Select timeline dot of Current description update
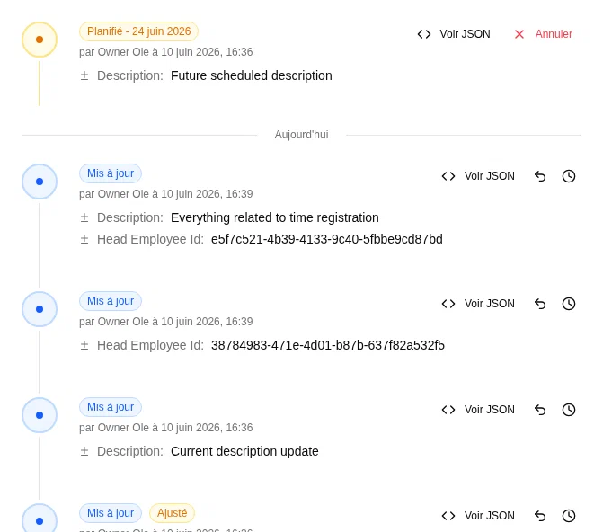The width and height of the screenshot is (603, 532). 40,415
